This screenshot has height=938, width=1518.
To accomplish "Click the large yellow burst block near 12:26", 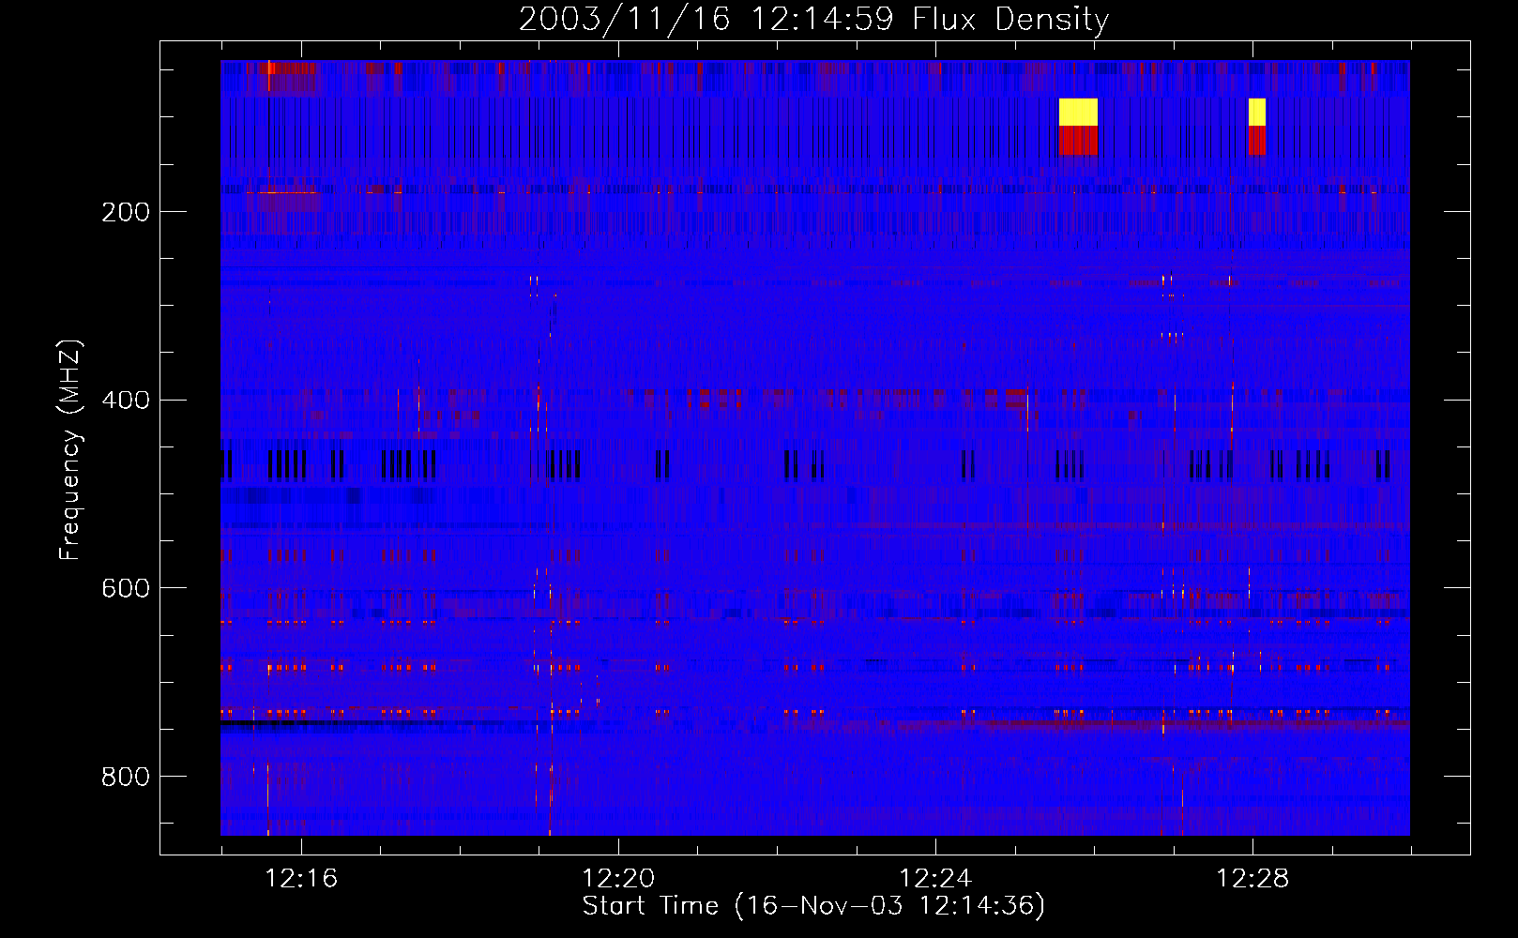I will (x=1078, y=112).
